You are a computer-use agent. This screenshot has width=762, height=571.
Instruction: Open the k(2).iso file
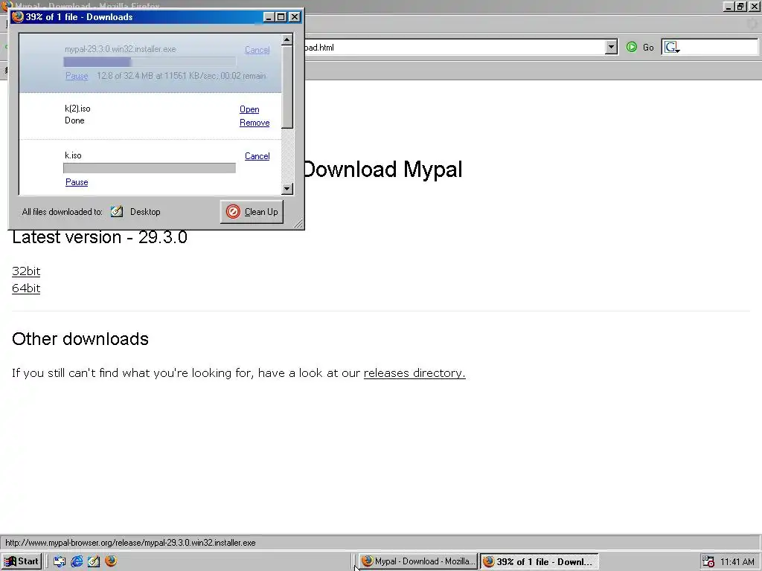pos(249,110)
